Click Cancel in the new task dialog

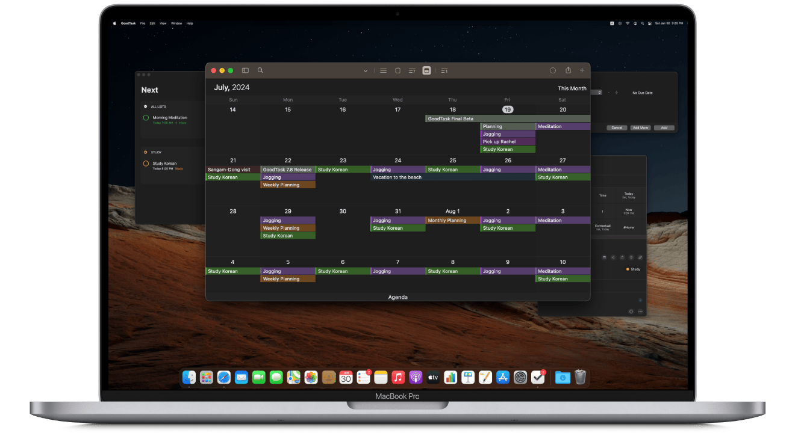coord(617,127)
